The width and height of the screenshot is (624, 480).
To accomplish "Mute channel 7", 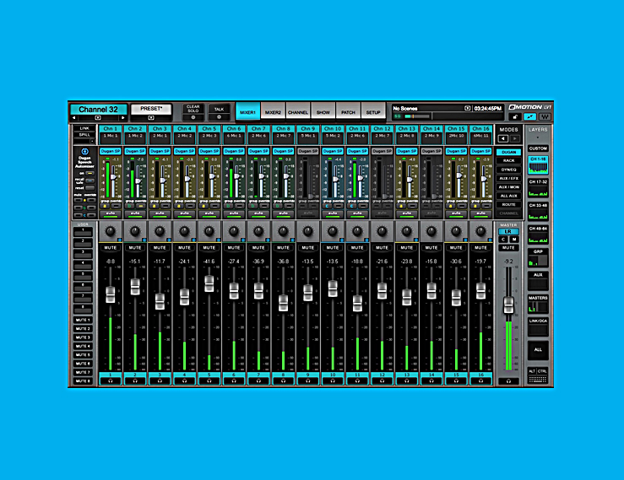I will click(258, 248).
